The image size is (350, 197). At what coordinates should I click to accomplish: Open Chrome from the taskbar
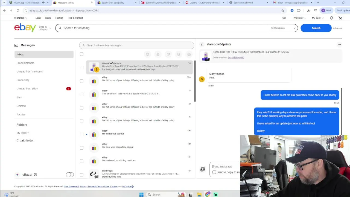click(x=208, y=195)
